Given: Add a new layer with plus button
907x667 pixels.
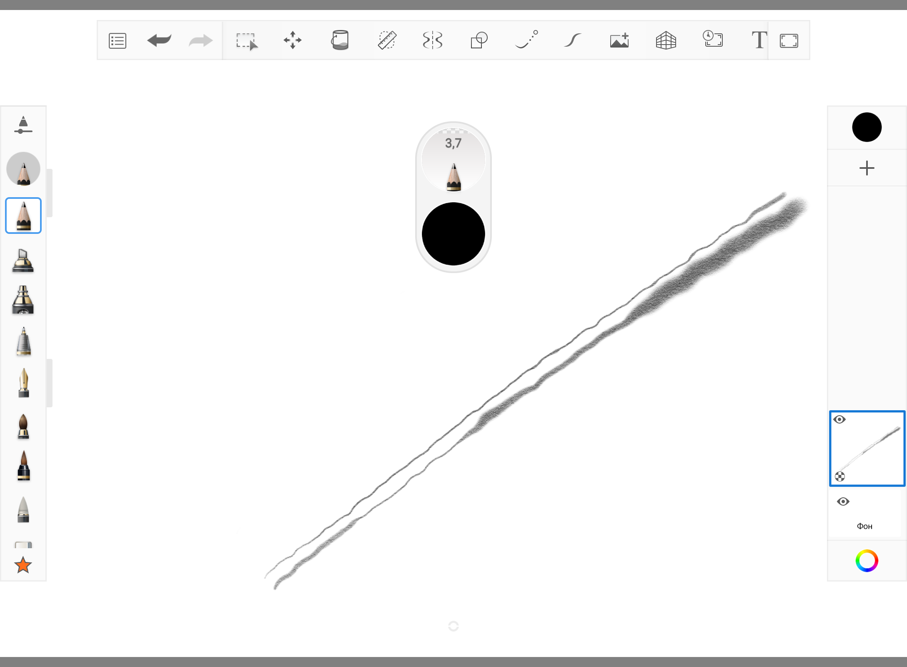Looking at the screenshot, I should coord(867,168).
